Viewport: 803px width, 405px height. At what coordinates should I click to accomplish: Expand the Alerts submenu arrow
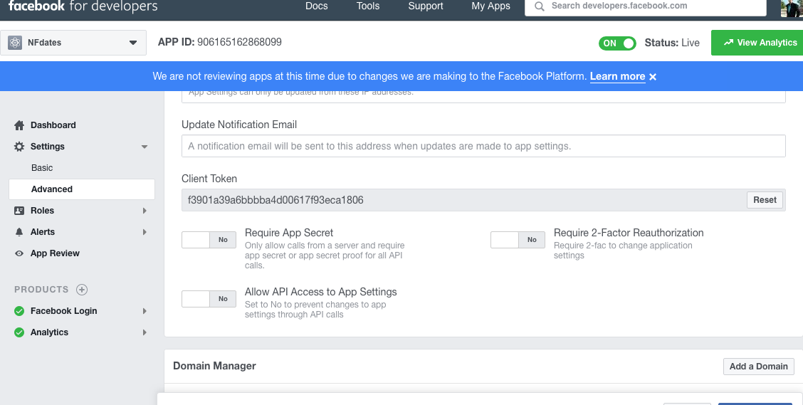pos(145,232)
